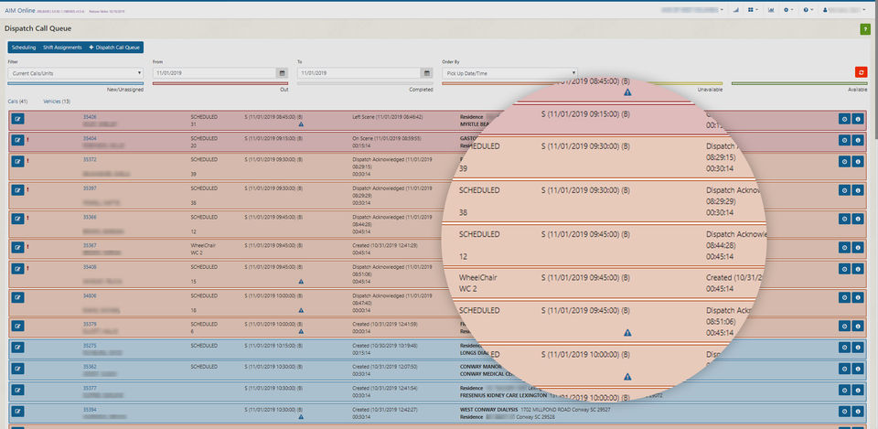Open calendar picker for To date
Image resolution: width=878 pixels, height=429 pixels.
pos(427,73)
